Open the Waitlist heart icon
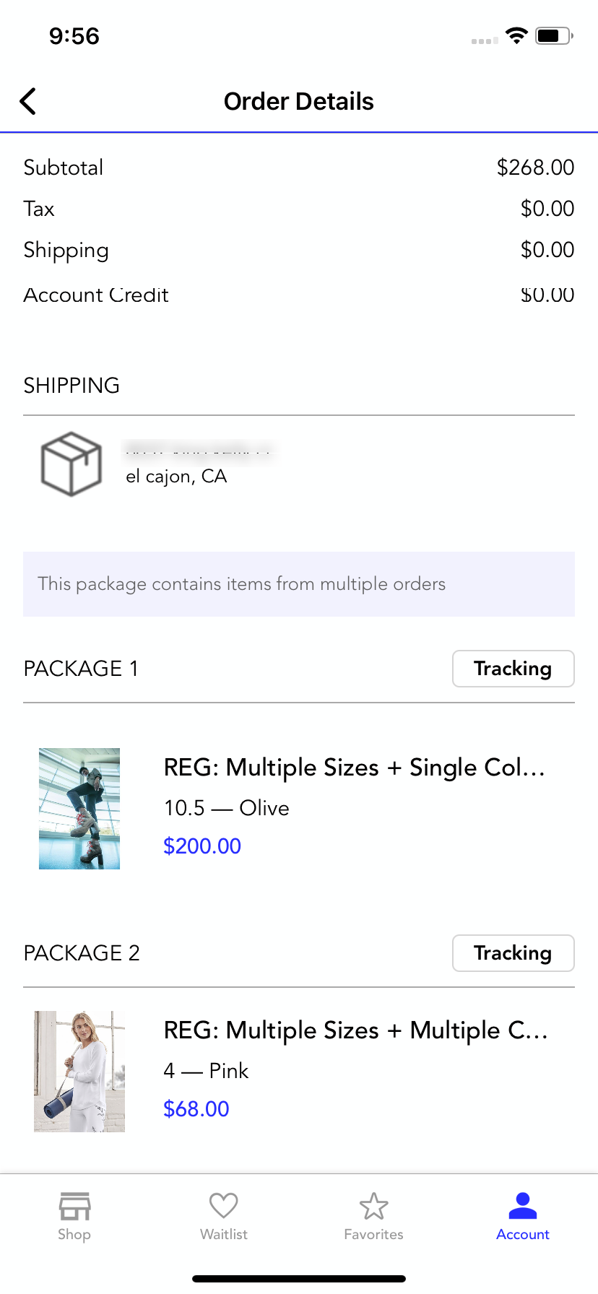The width and height of the screenshot is (598, 1294). coord(224,1206)
